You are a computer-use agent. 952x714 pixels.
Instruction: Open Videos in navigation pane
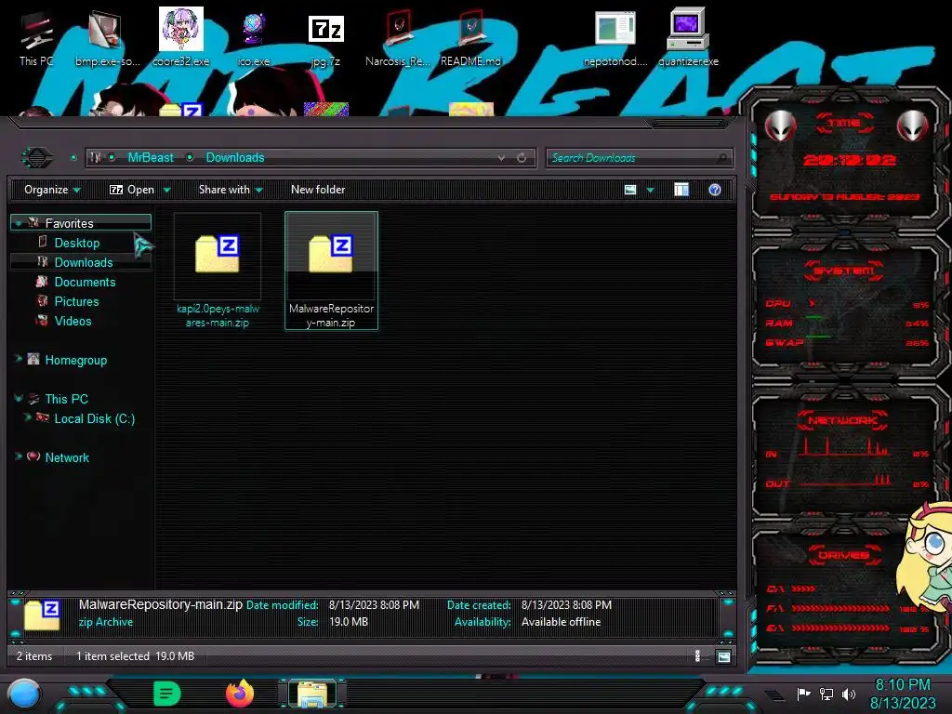[x=73, y=321]
